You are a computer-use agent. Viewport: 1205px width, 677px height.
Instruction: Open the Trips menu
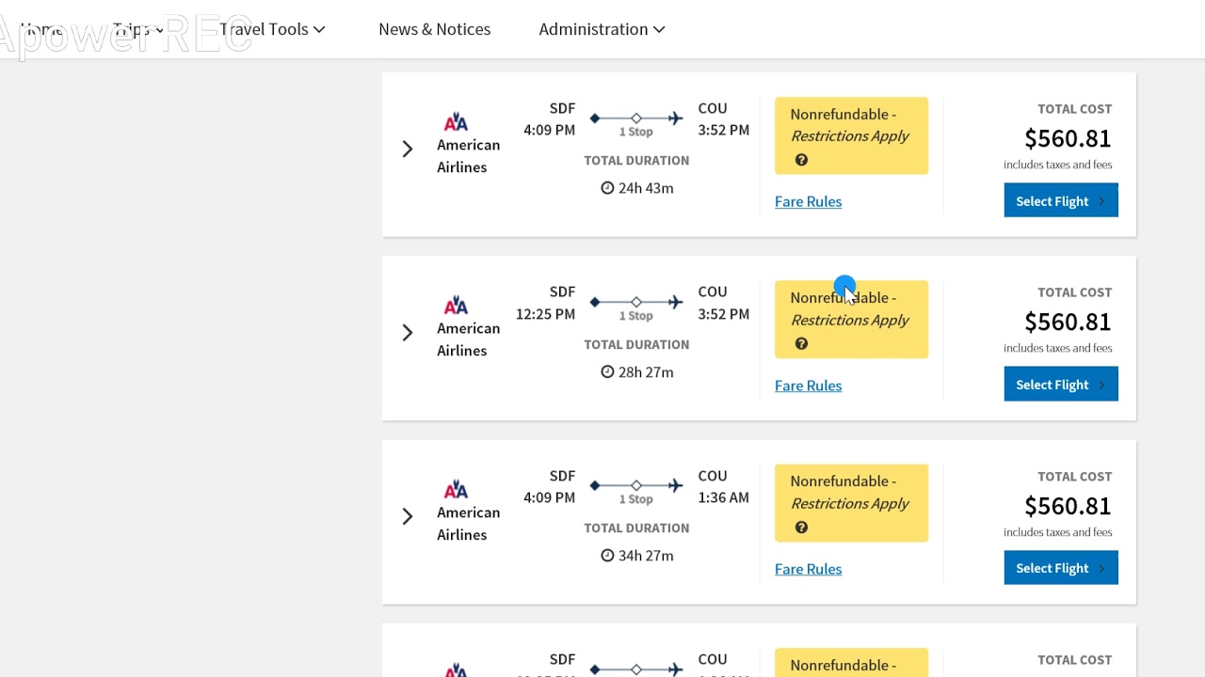point(138,29)
